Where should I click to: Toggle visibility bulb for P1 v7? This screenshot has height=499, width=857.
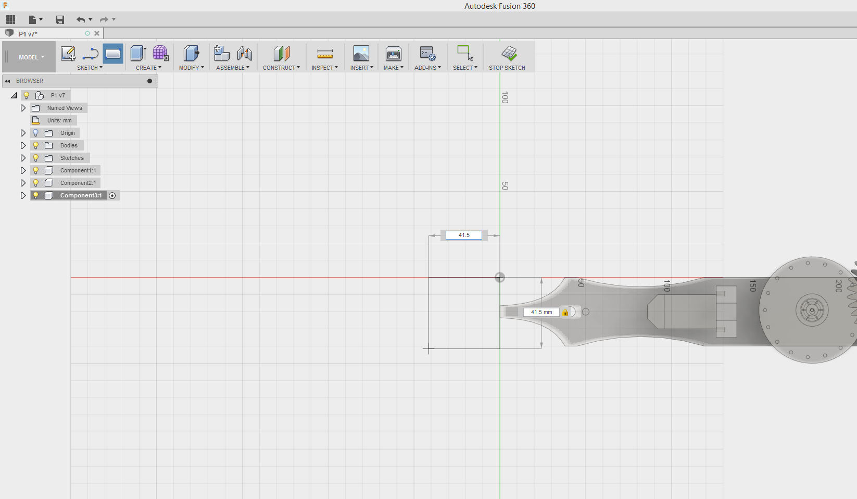point(26,95)
